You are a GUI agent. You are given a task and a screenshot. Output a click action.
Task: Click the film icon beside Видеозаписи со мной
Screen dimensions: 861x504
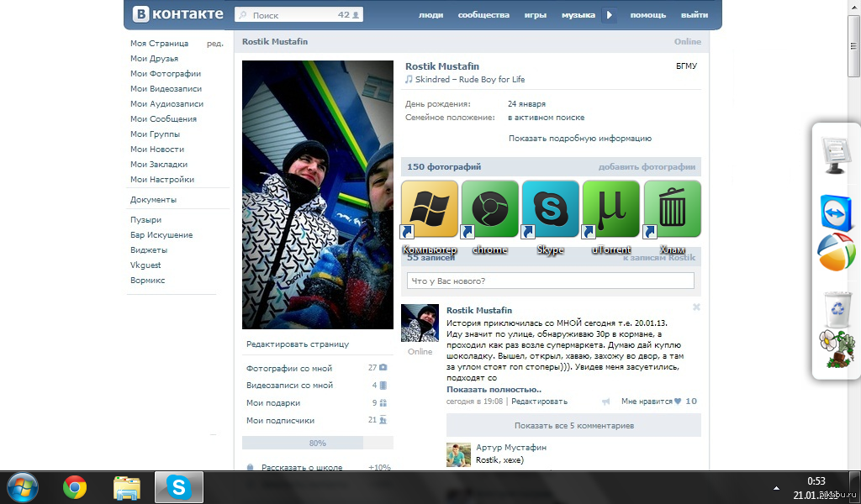point(383,385)
